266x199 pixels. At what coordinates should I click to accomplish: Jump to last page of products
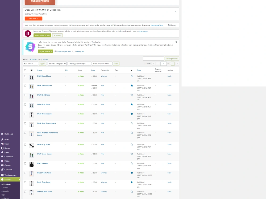click(x=177, y=64)
